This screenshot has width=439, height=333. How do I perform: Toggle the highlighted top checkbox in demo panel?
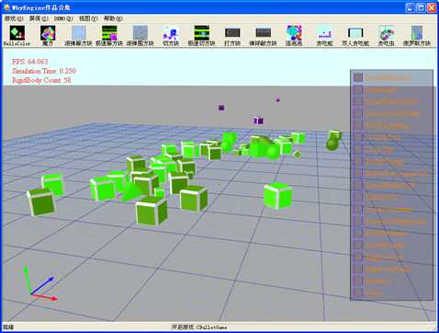coord(358,77)
